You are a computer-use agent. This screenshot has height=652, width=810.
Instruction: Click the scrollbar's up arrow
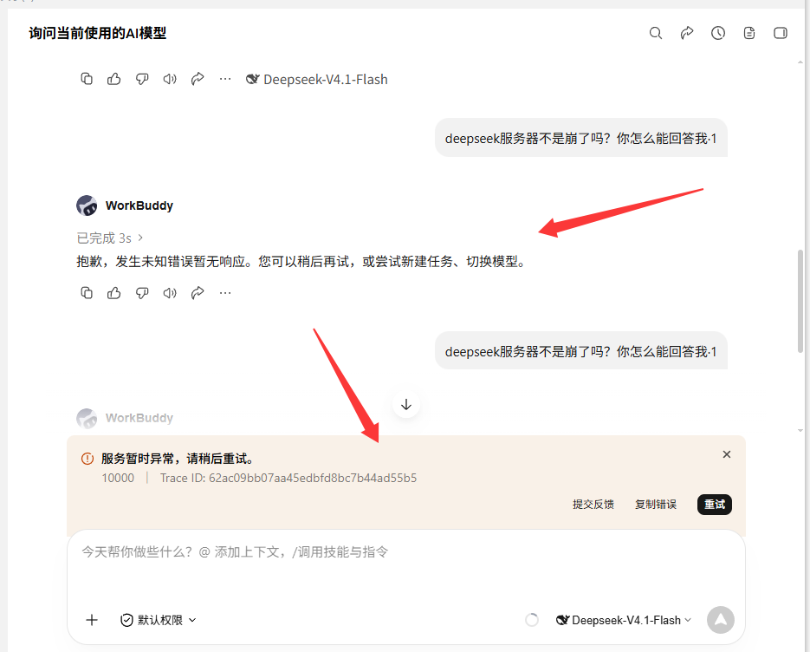pyautogui.click(x=800, y=62)
